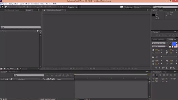Click the snap-to-edges icon next to Snapping
Screen dimensions: 178x100
(76, 7)
